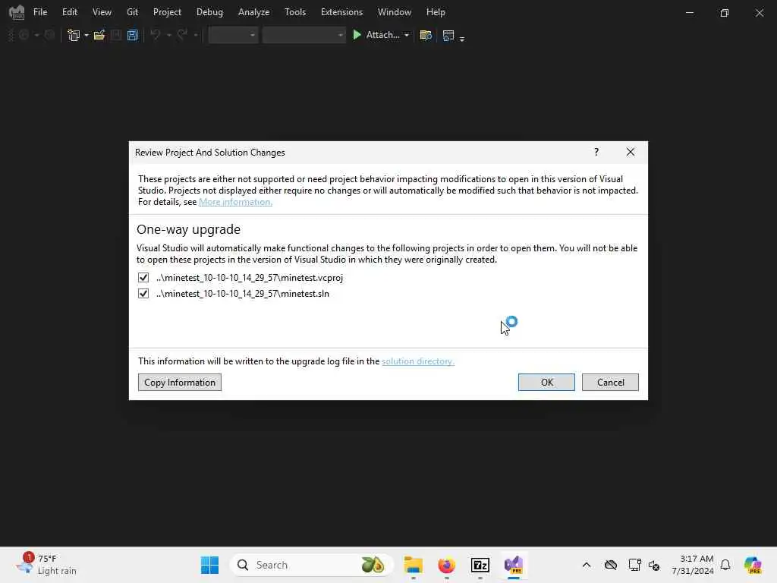Open the Copilot preview taskbar icon
777x583 pixels.
coord(753,565)
